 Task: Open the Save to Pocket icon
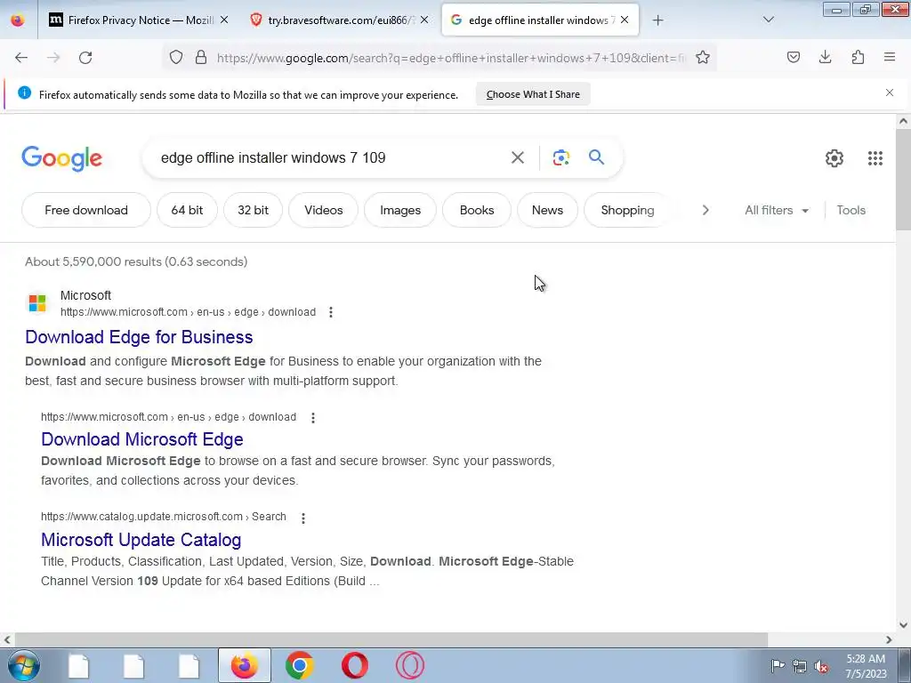pos(793,57)
